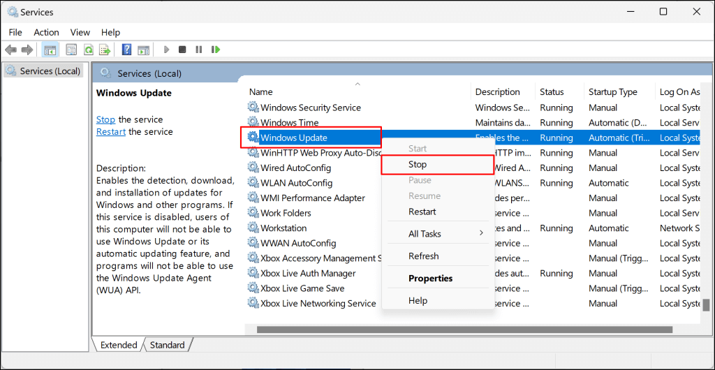This screenshot has width=715, height=370.
Task: Select Properties in the context menu
Action: coord(430,279)
